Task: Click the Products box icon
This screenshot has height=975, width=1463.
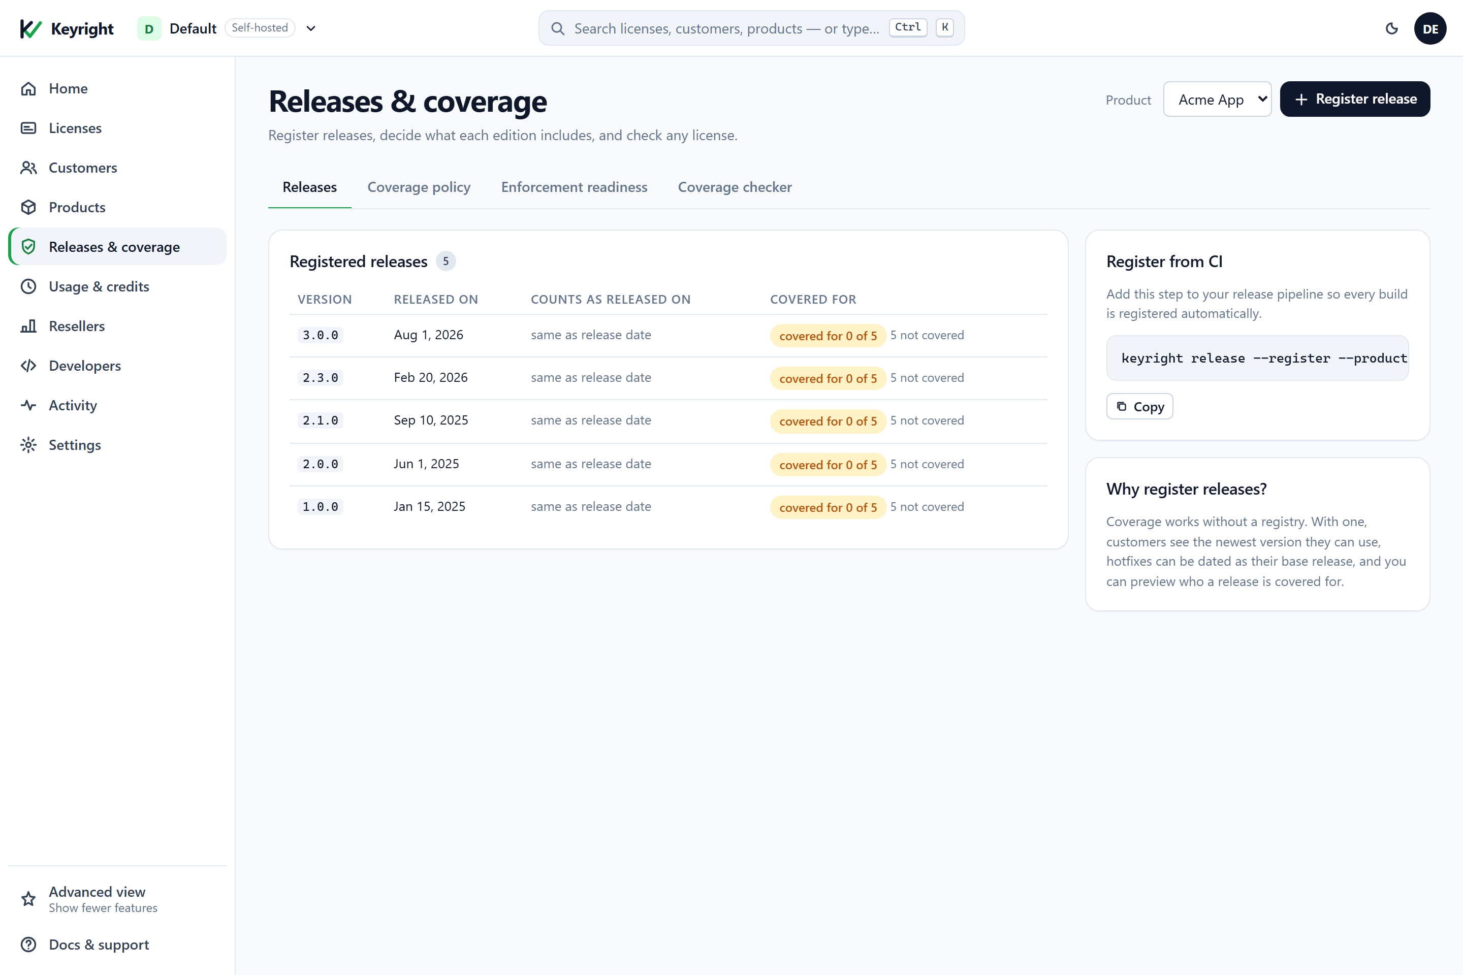Action: (x=28, y=207)
